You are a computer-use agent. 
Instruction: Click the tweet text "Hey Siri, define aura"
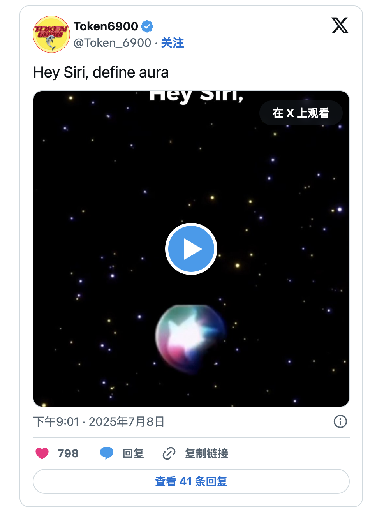pyautogui.click(x=101, y=72)
